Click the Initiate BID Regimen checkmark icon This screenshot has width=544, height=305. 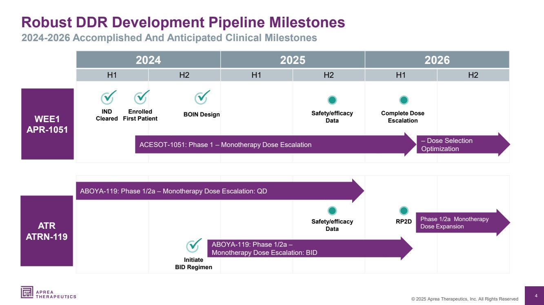193,246
